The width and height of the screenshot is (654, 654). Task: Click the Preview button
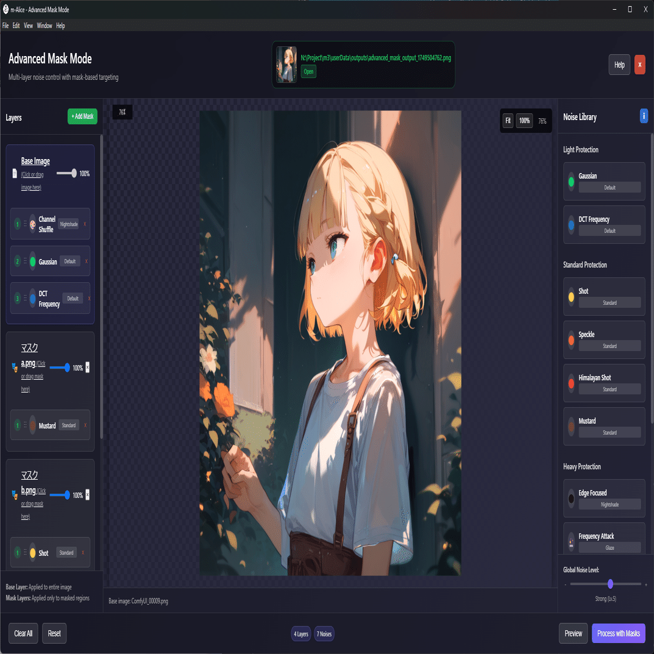pyautogui.click(x=573, y=633)
